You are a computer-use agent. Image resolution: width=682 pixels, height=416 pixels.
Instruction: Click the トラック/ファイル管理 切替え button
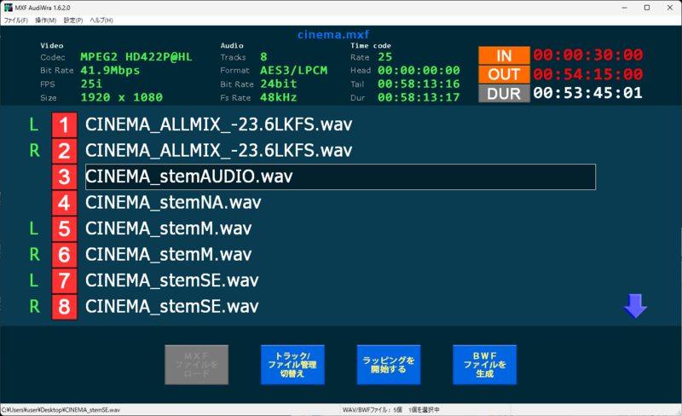(292, 365)
